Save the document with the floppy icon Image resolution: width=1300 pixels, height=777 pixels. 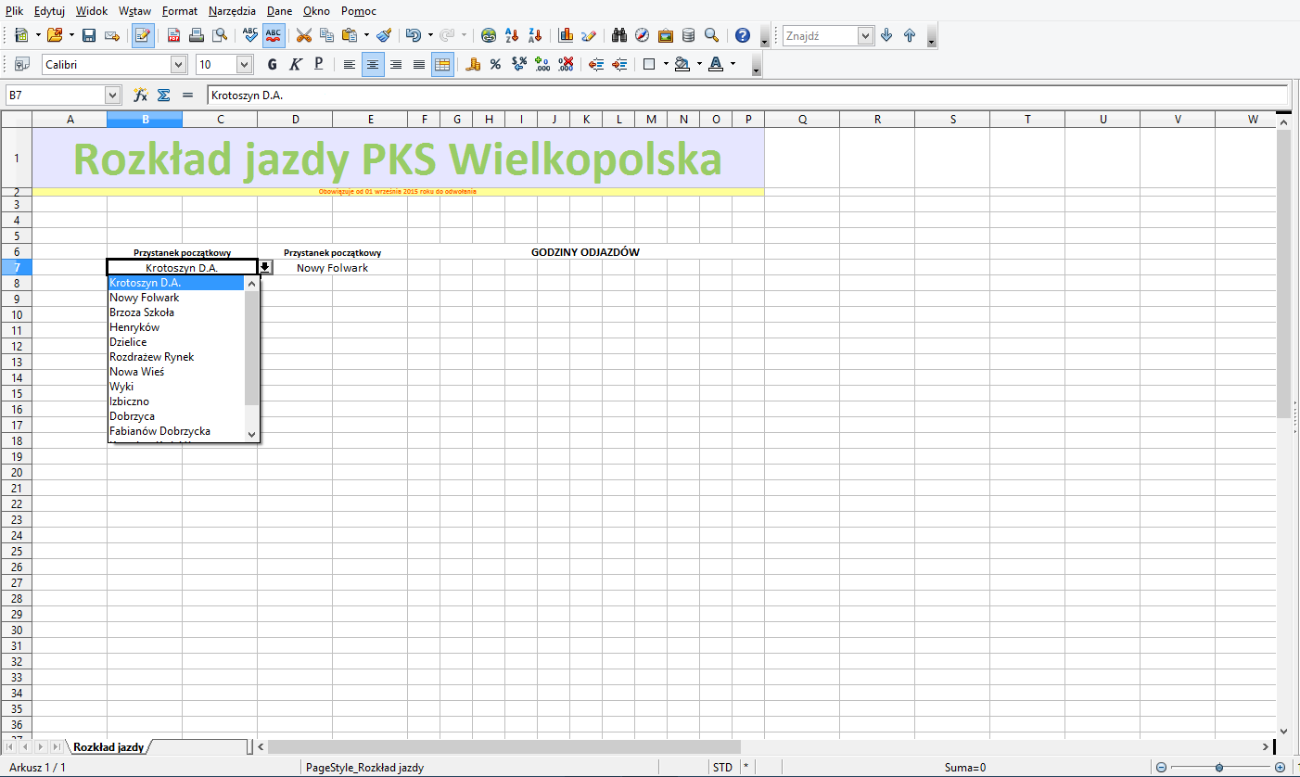[89, 35]
